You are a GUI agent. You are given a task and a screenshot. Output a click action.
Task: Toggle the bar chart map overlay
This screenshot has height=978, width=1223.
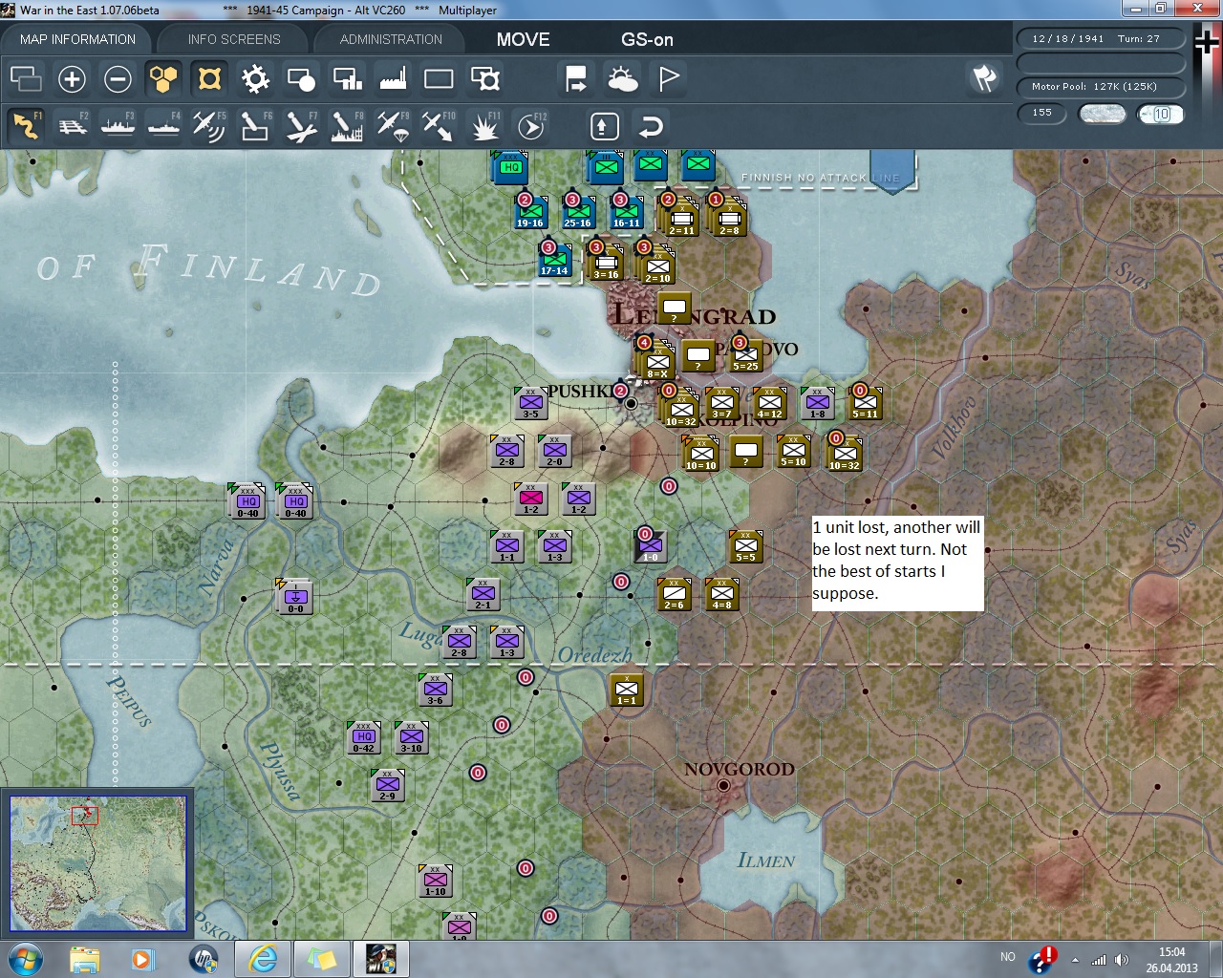coord(347,78)
